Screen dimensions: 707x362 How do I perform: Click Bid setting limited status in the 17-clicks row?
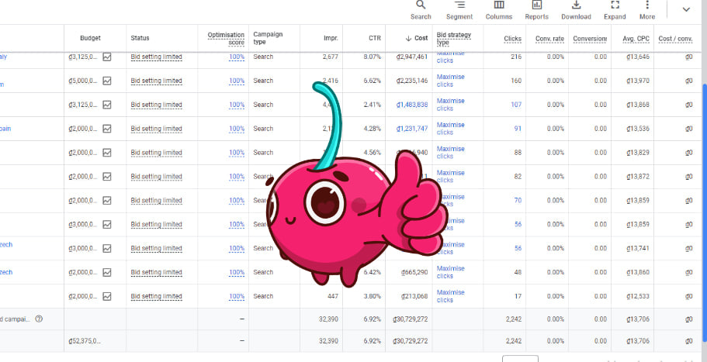157,296
